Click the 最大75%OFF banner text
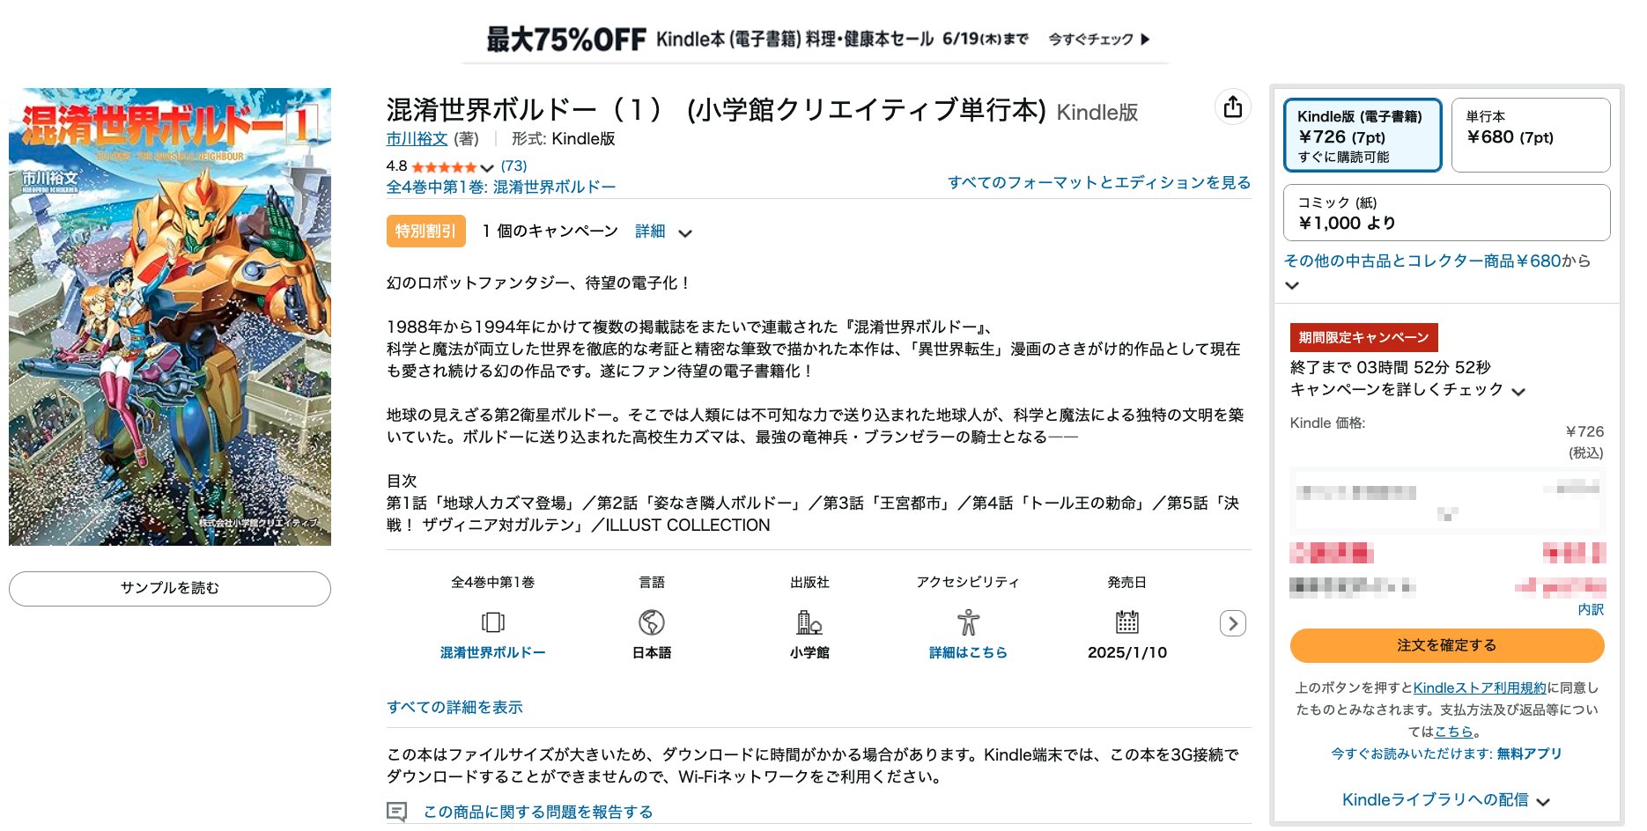The width and height of the screenshot is (1647, 831). pyautogui.click(x=566, y=40)
